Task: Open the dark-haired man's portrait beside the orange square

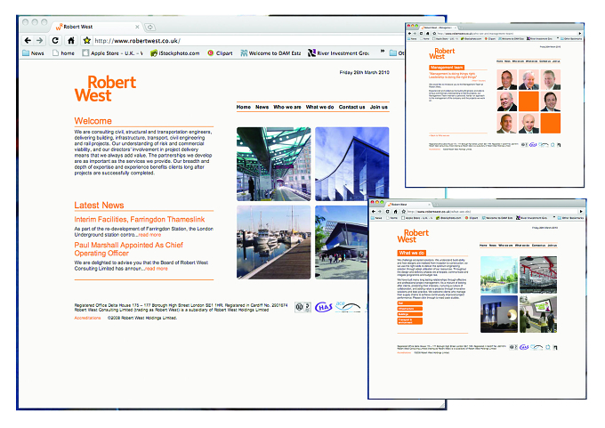Action: coord(550,101)
